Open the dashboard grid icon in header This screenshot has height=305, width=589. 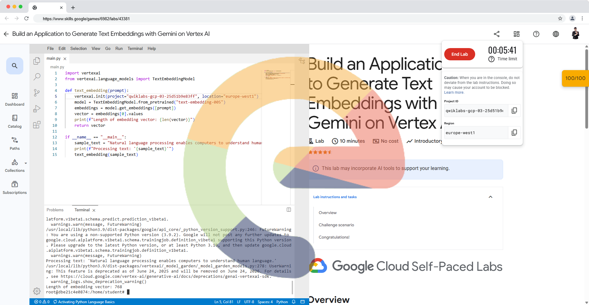(517, 34)
